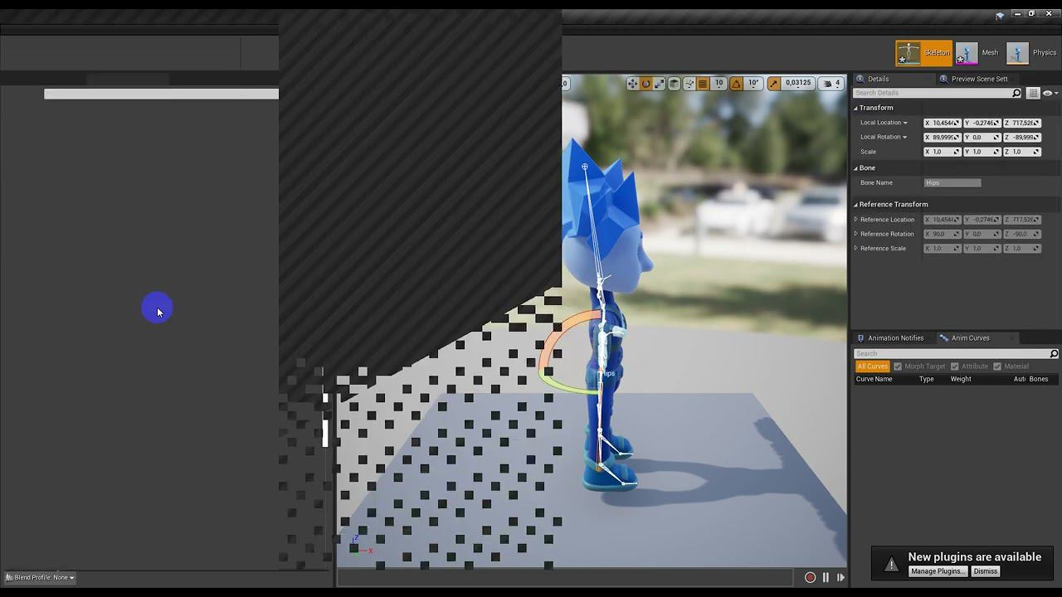Expand Reference Rotation row
The width and height of the screenshot is (1062, 597).
(x=856, y=234)
